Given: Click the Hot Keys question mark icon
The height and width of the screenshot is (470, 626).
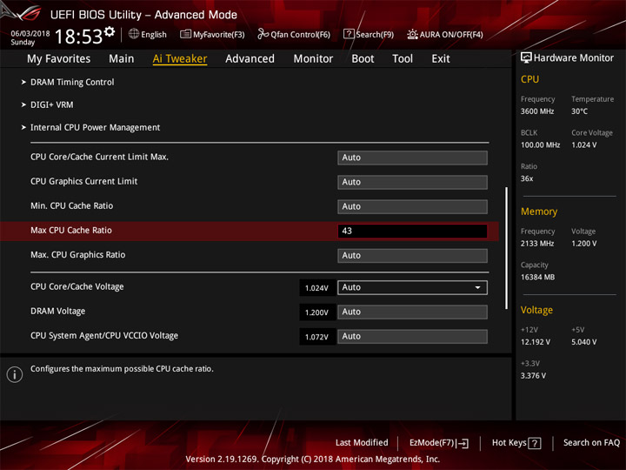Looking at the screenshot, I should click(x=535, y=443).
